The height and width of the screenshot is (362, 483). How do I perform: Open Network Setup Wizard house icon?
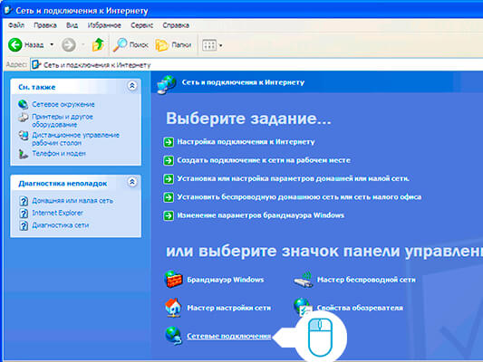pyautogui.click(x=173, y=308)
